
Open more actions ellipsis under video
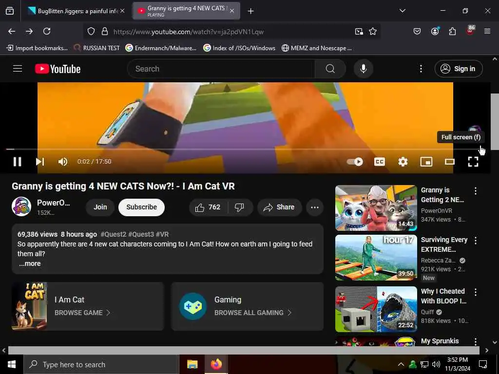(315, 207)
